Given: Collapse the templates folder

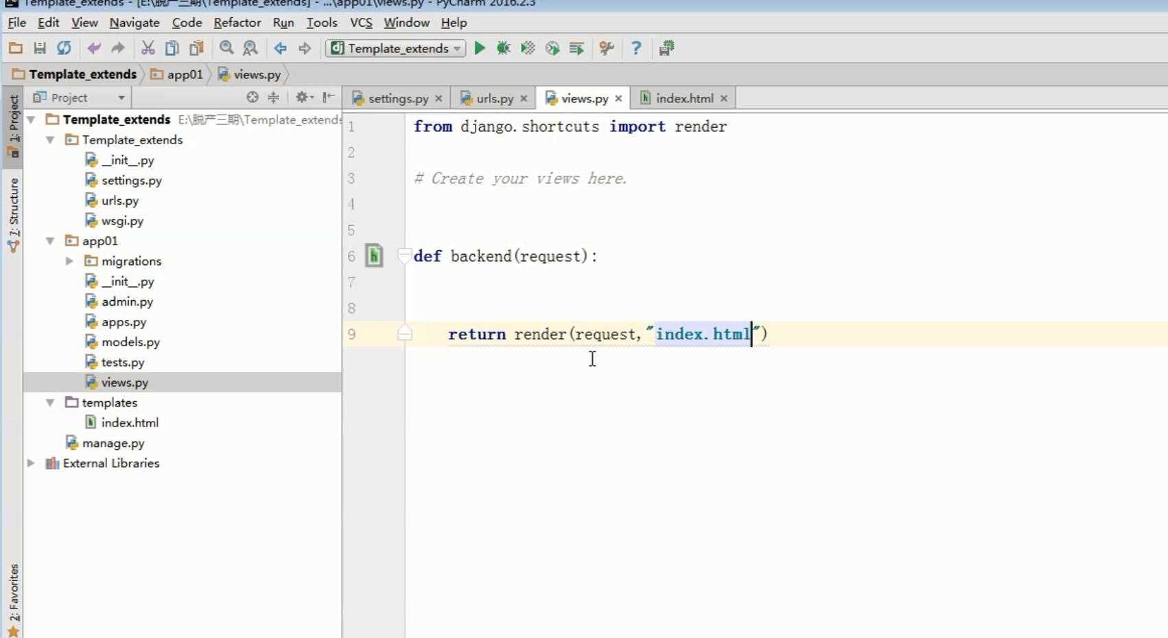Looking at the screenshot, I should (50, 402).
